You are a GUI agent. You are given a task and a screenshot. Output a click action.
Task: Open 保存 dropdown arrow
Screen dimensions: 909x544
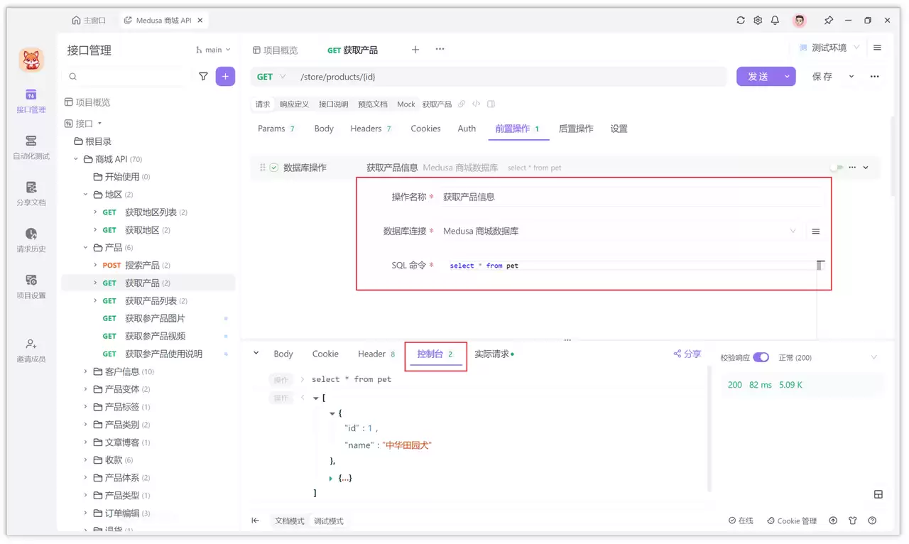pyautogui.click(x=851, y=77)
